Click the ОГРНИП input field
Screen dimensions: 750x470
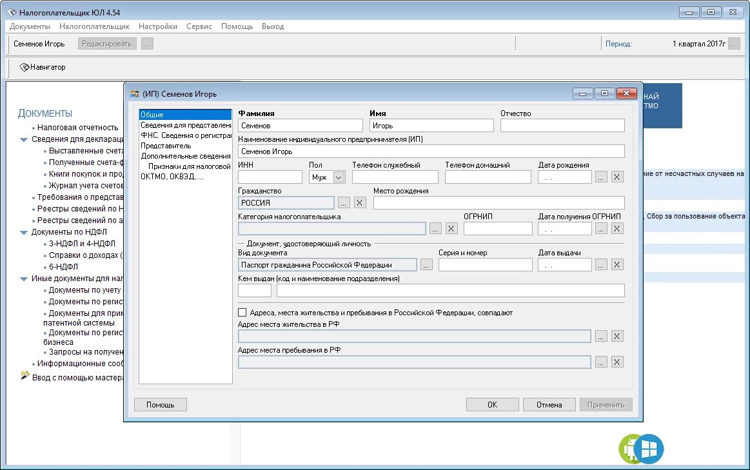(x=498, y=228)
